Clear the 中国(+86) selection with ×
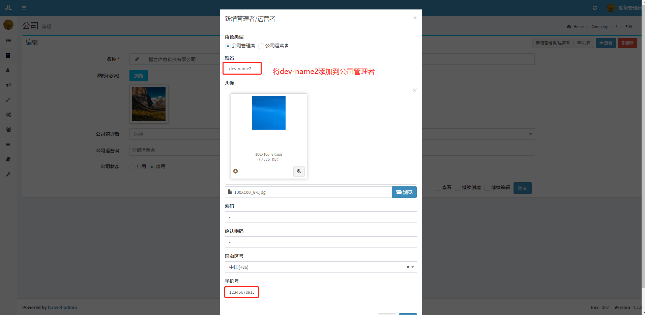The width and height of the screenshot is (645, 315). (408, 267)
